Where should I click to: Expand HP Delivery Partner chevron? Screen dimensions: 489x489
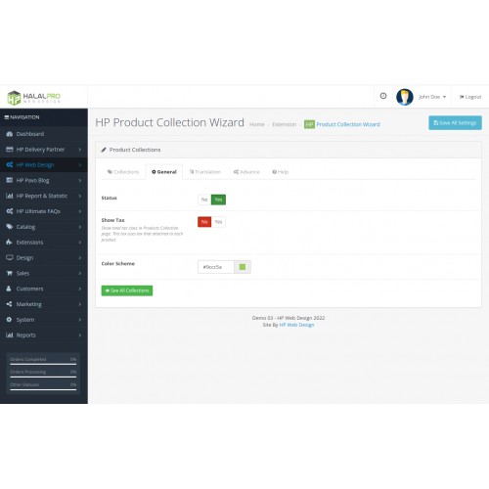coord(80,150)
